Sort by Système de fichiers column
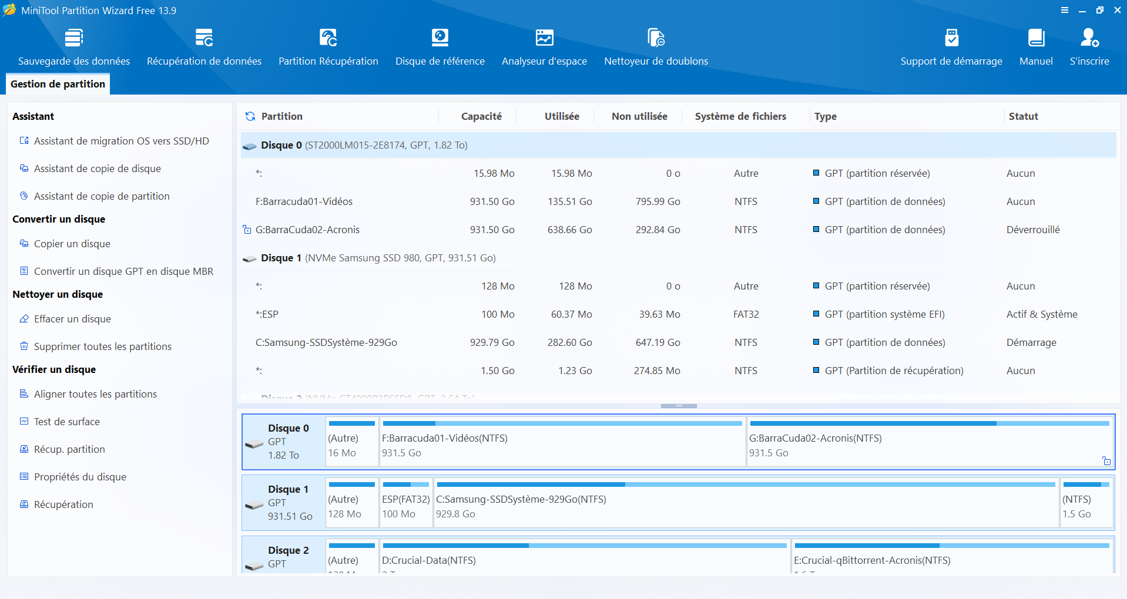Image resolution: width=1127 pixels, height=599 pixels. tap(740, 116)
